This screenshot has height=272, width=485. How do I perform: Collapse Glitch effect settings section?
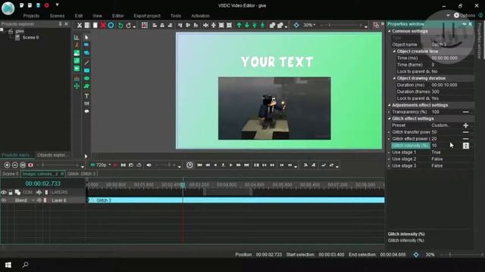click(x=390, y=119)
